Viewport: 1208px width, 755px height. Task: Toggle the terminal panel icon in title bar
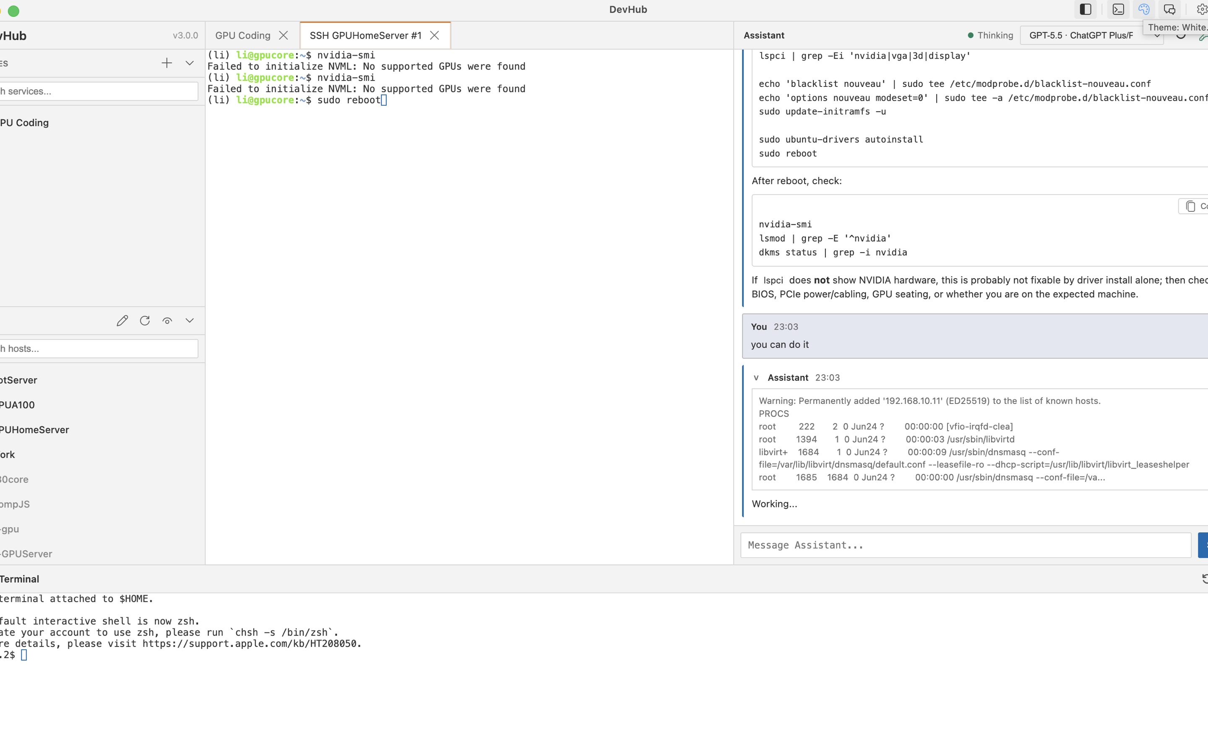click(1118, 10)
